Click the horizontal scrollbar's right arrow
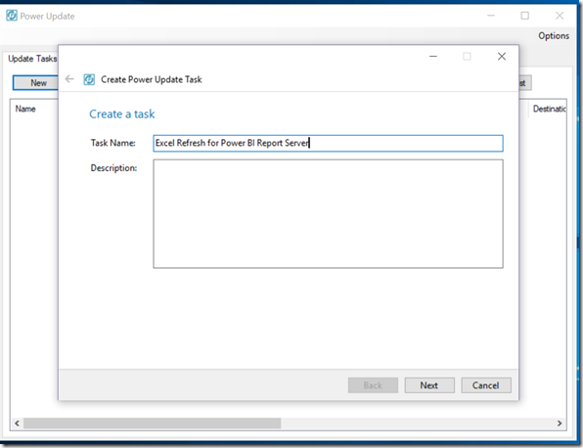The height and width of the screenshot is (448, 583). 560,424
